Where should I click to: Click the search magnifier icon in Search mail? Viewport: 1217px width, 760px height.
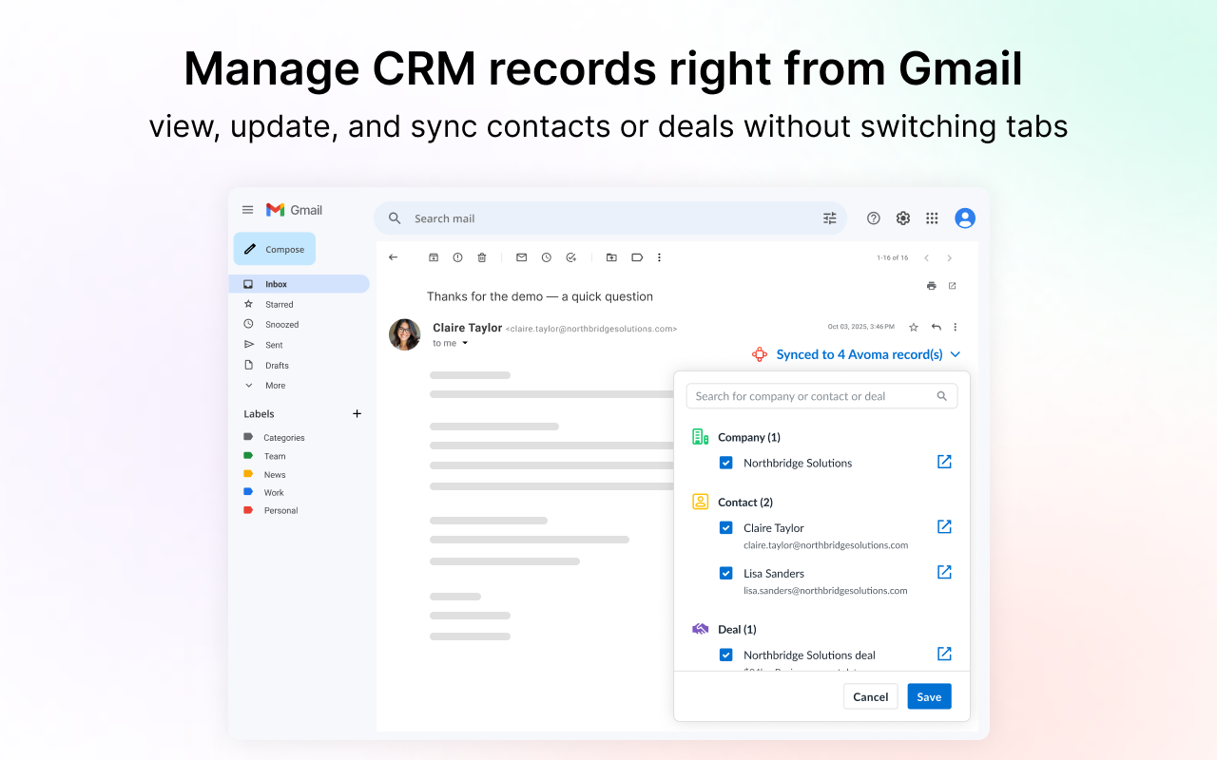[395, 218]
